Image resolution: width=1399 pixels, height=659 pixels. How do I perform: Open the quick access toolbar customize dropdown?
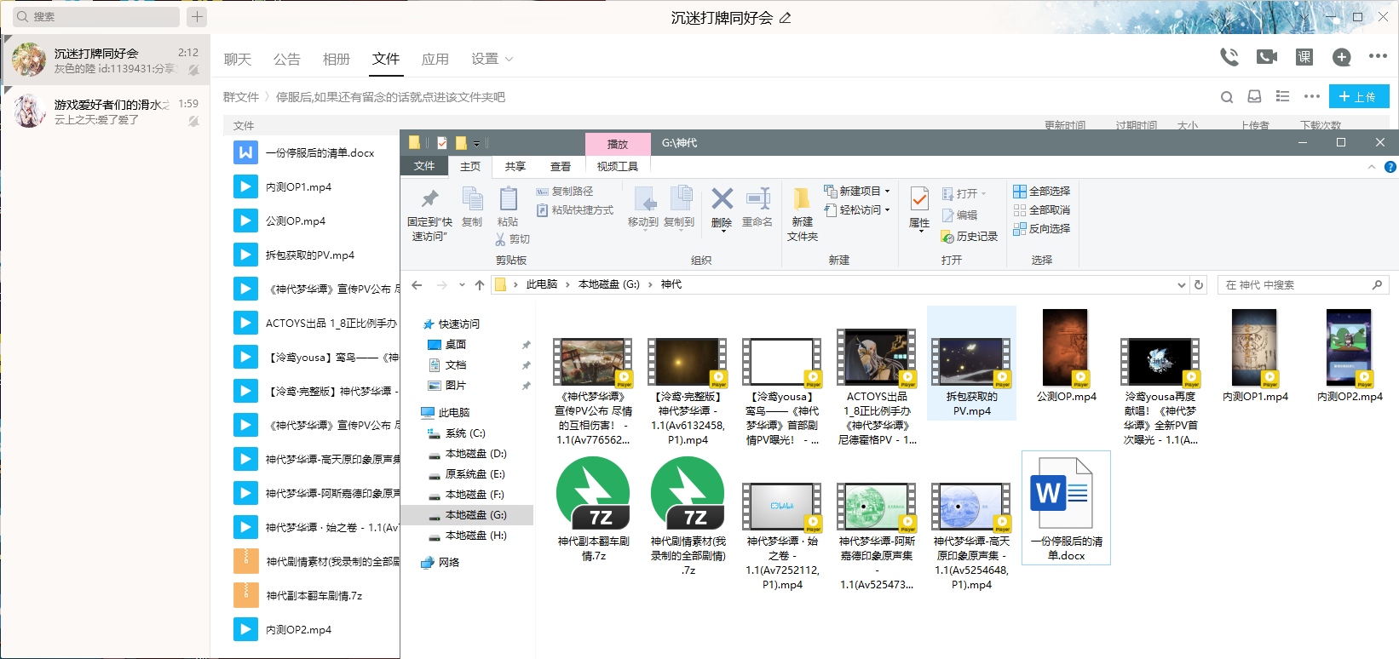pos(476,144)
